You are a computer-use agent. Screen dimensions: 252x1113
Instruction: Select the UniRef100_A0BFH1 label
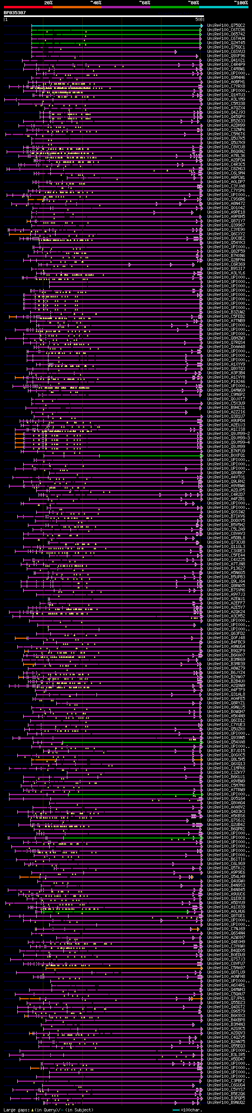pos(226,82)
